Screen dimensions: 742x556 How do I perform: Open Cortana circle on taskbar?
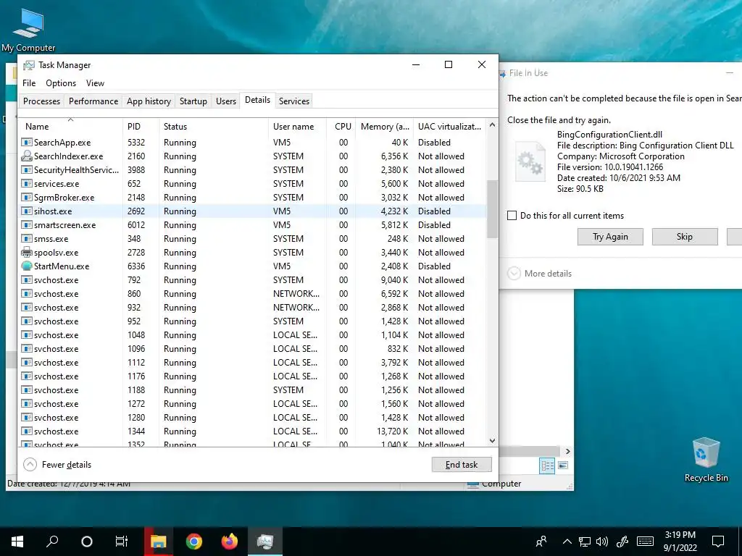(x=87, y=542)
